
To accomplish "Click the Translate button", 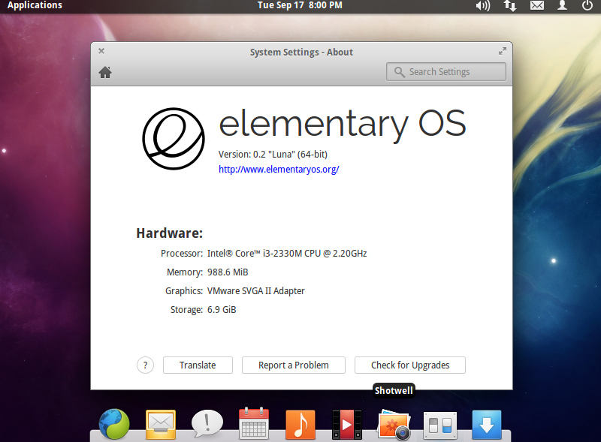I will coord(198,365).
